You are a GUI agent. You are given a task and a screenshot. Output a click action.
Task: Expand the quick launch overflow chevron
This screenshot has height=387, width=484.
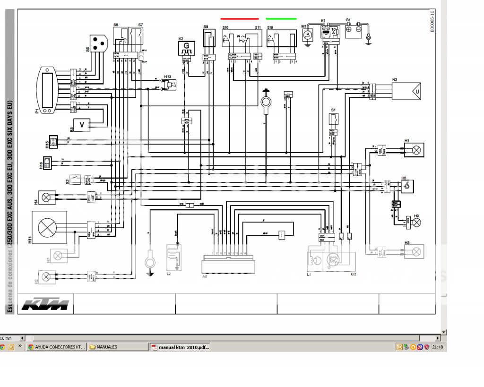coord(21,347)
